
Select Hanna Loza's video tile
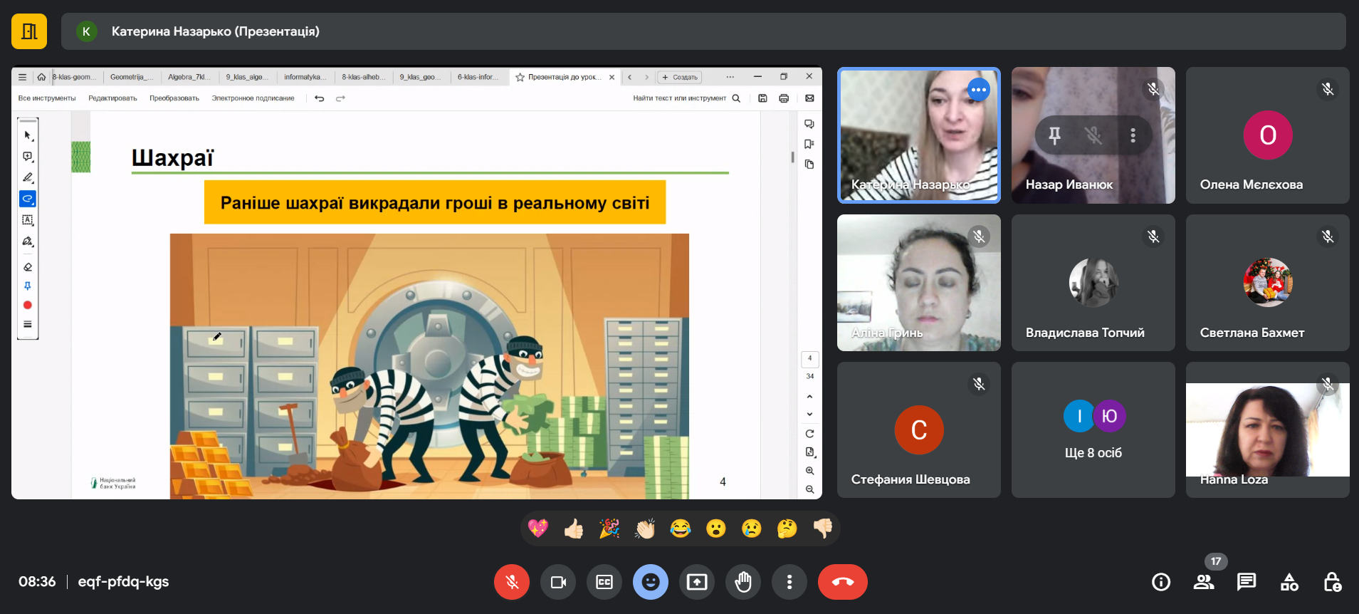(1267, 430)
